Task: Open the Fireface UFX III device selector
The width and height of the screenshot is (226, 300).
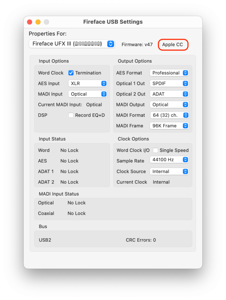Action: click(x=72, y=44)
